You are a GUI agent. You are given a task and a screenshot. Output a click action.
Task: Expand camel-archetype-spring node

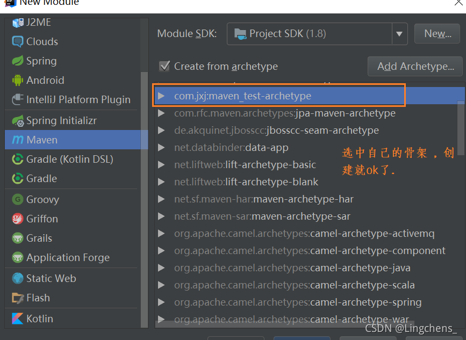tap(161, 302)
